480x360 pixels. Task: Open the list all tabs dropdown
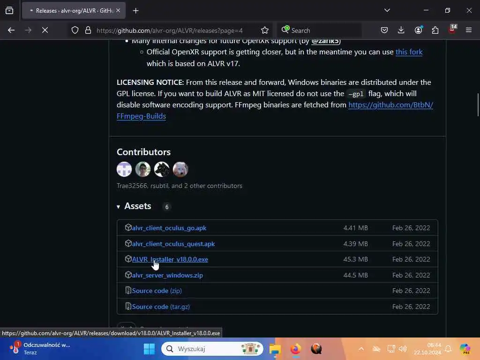387,10
